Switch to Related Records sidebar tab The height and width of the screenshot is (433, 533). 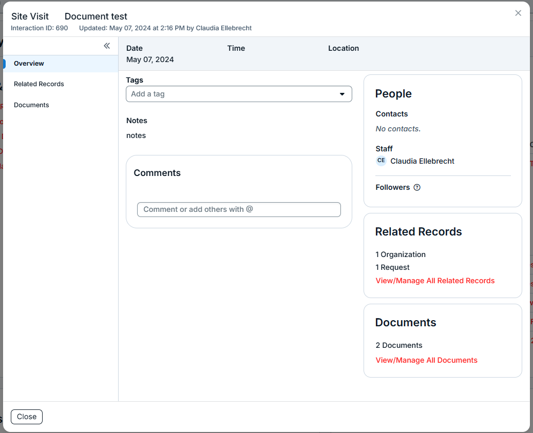pyautogui.click(x=39, y=84)
